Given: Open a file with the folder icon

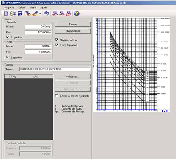Looking at the screenshot, I should [x=13, y=14].
